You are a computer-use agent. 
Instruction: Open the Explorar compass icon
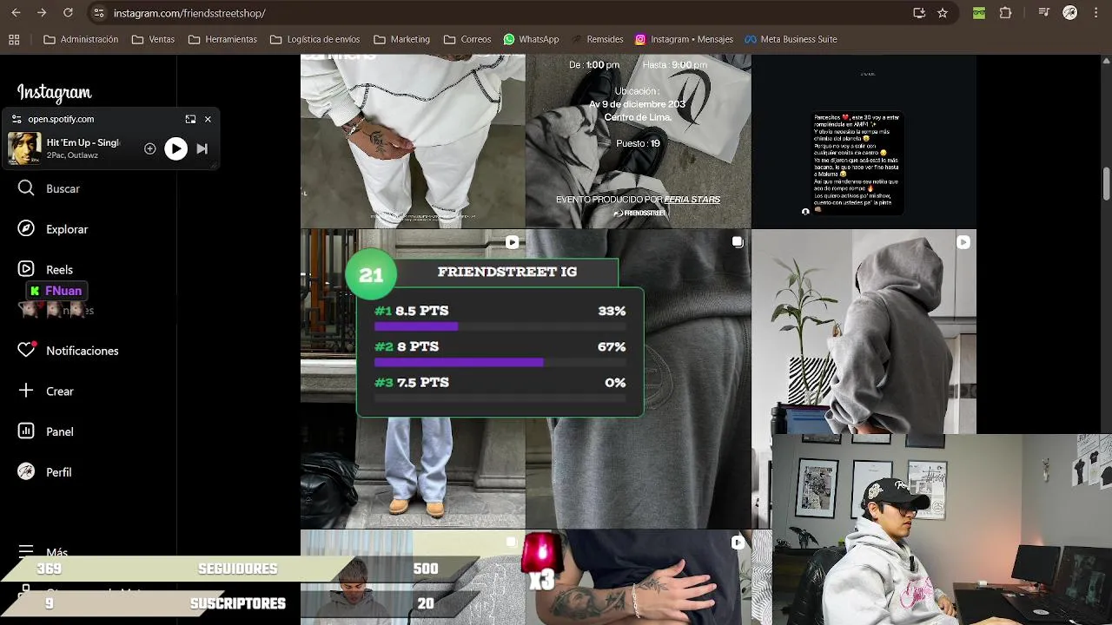[26, 229]
